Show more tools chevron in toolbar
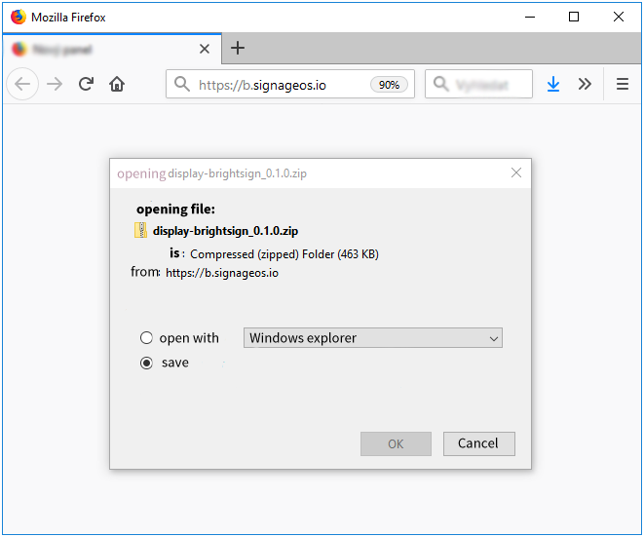644x537 pixels. click(585, 84)
